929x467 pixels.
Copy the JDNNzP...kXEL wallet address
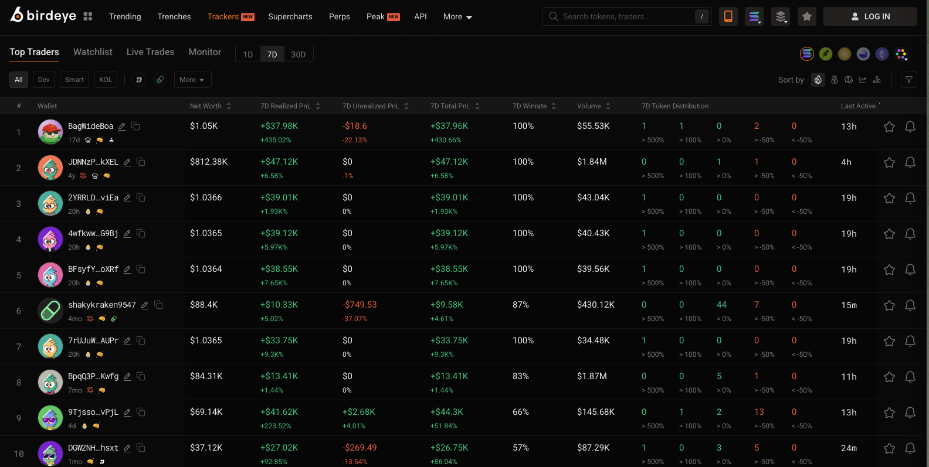(141, 162)
